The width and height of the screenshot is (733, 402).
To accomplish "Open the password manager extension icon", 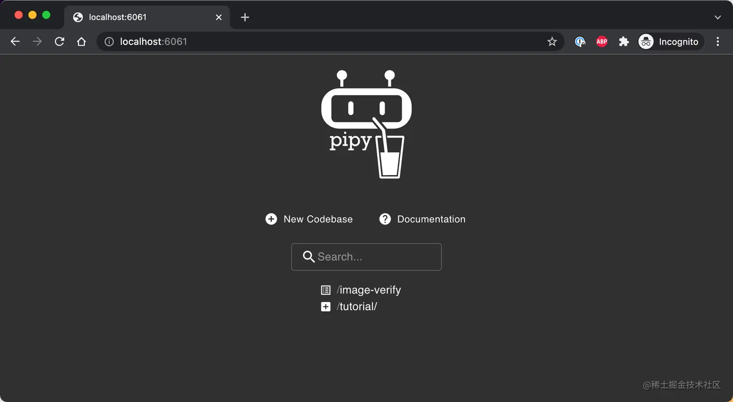I will click(x=580, y=42).
